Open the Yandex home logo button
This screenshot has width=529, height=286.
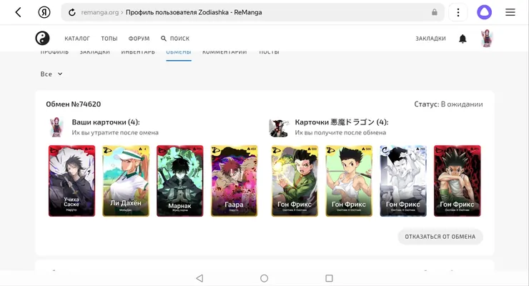[x=44, y=12]
